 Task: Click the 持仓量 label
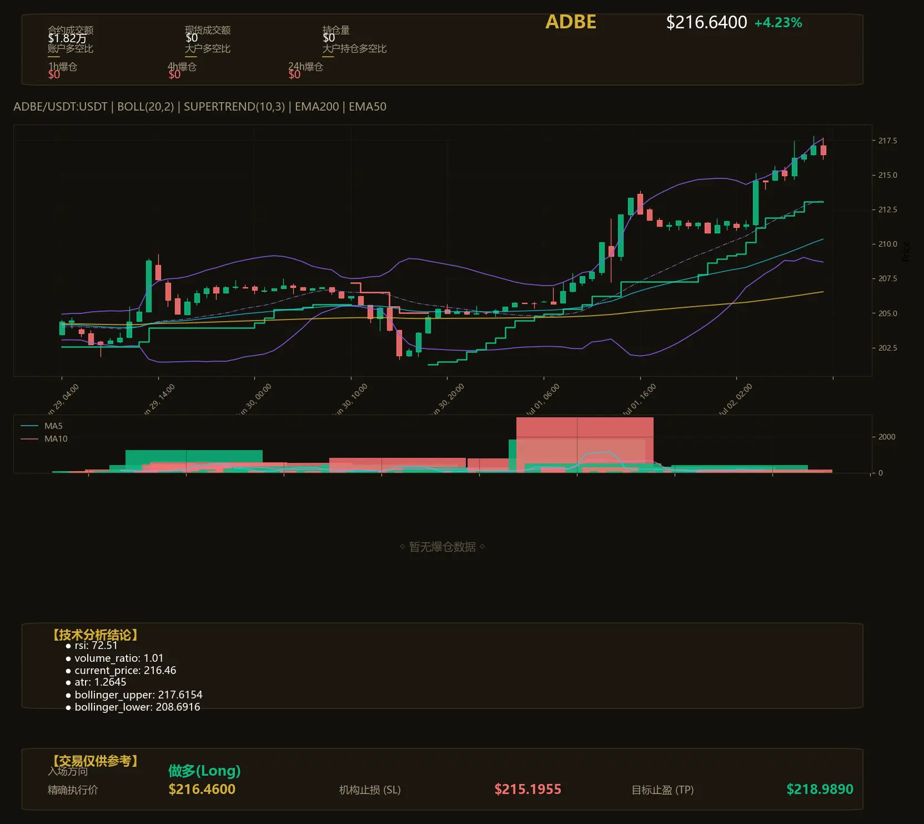point(336,30)
